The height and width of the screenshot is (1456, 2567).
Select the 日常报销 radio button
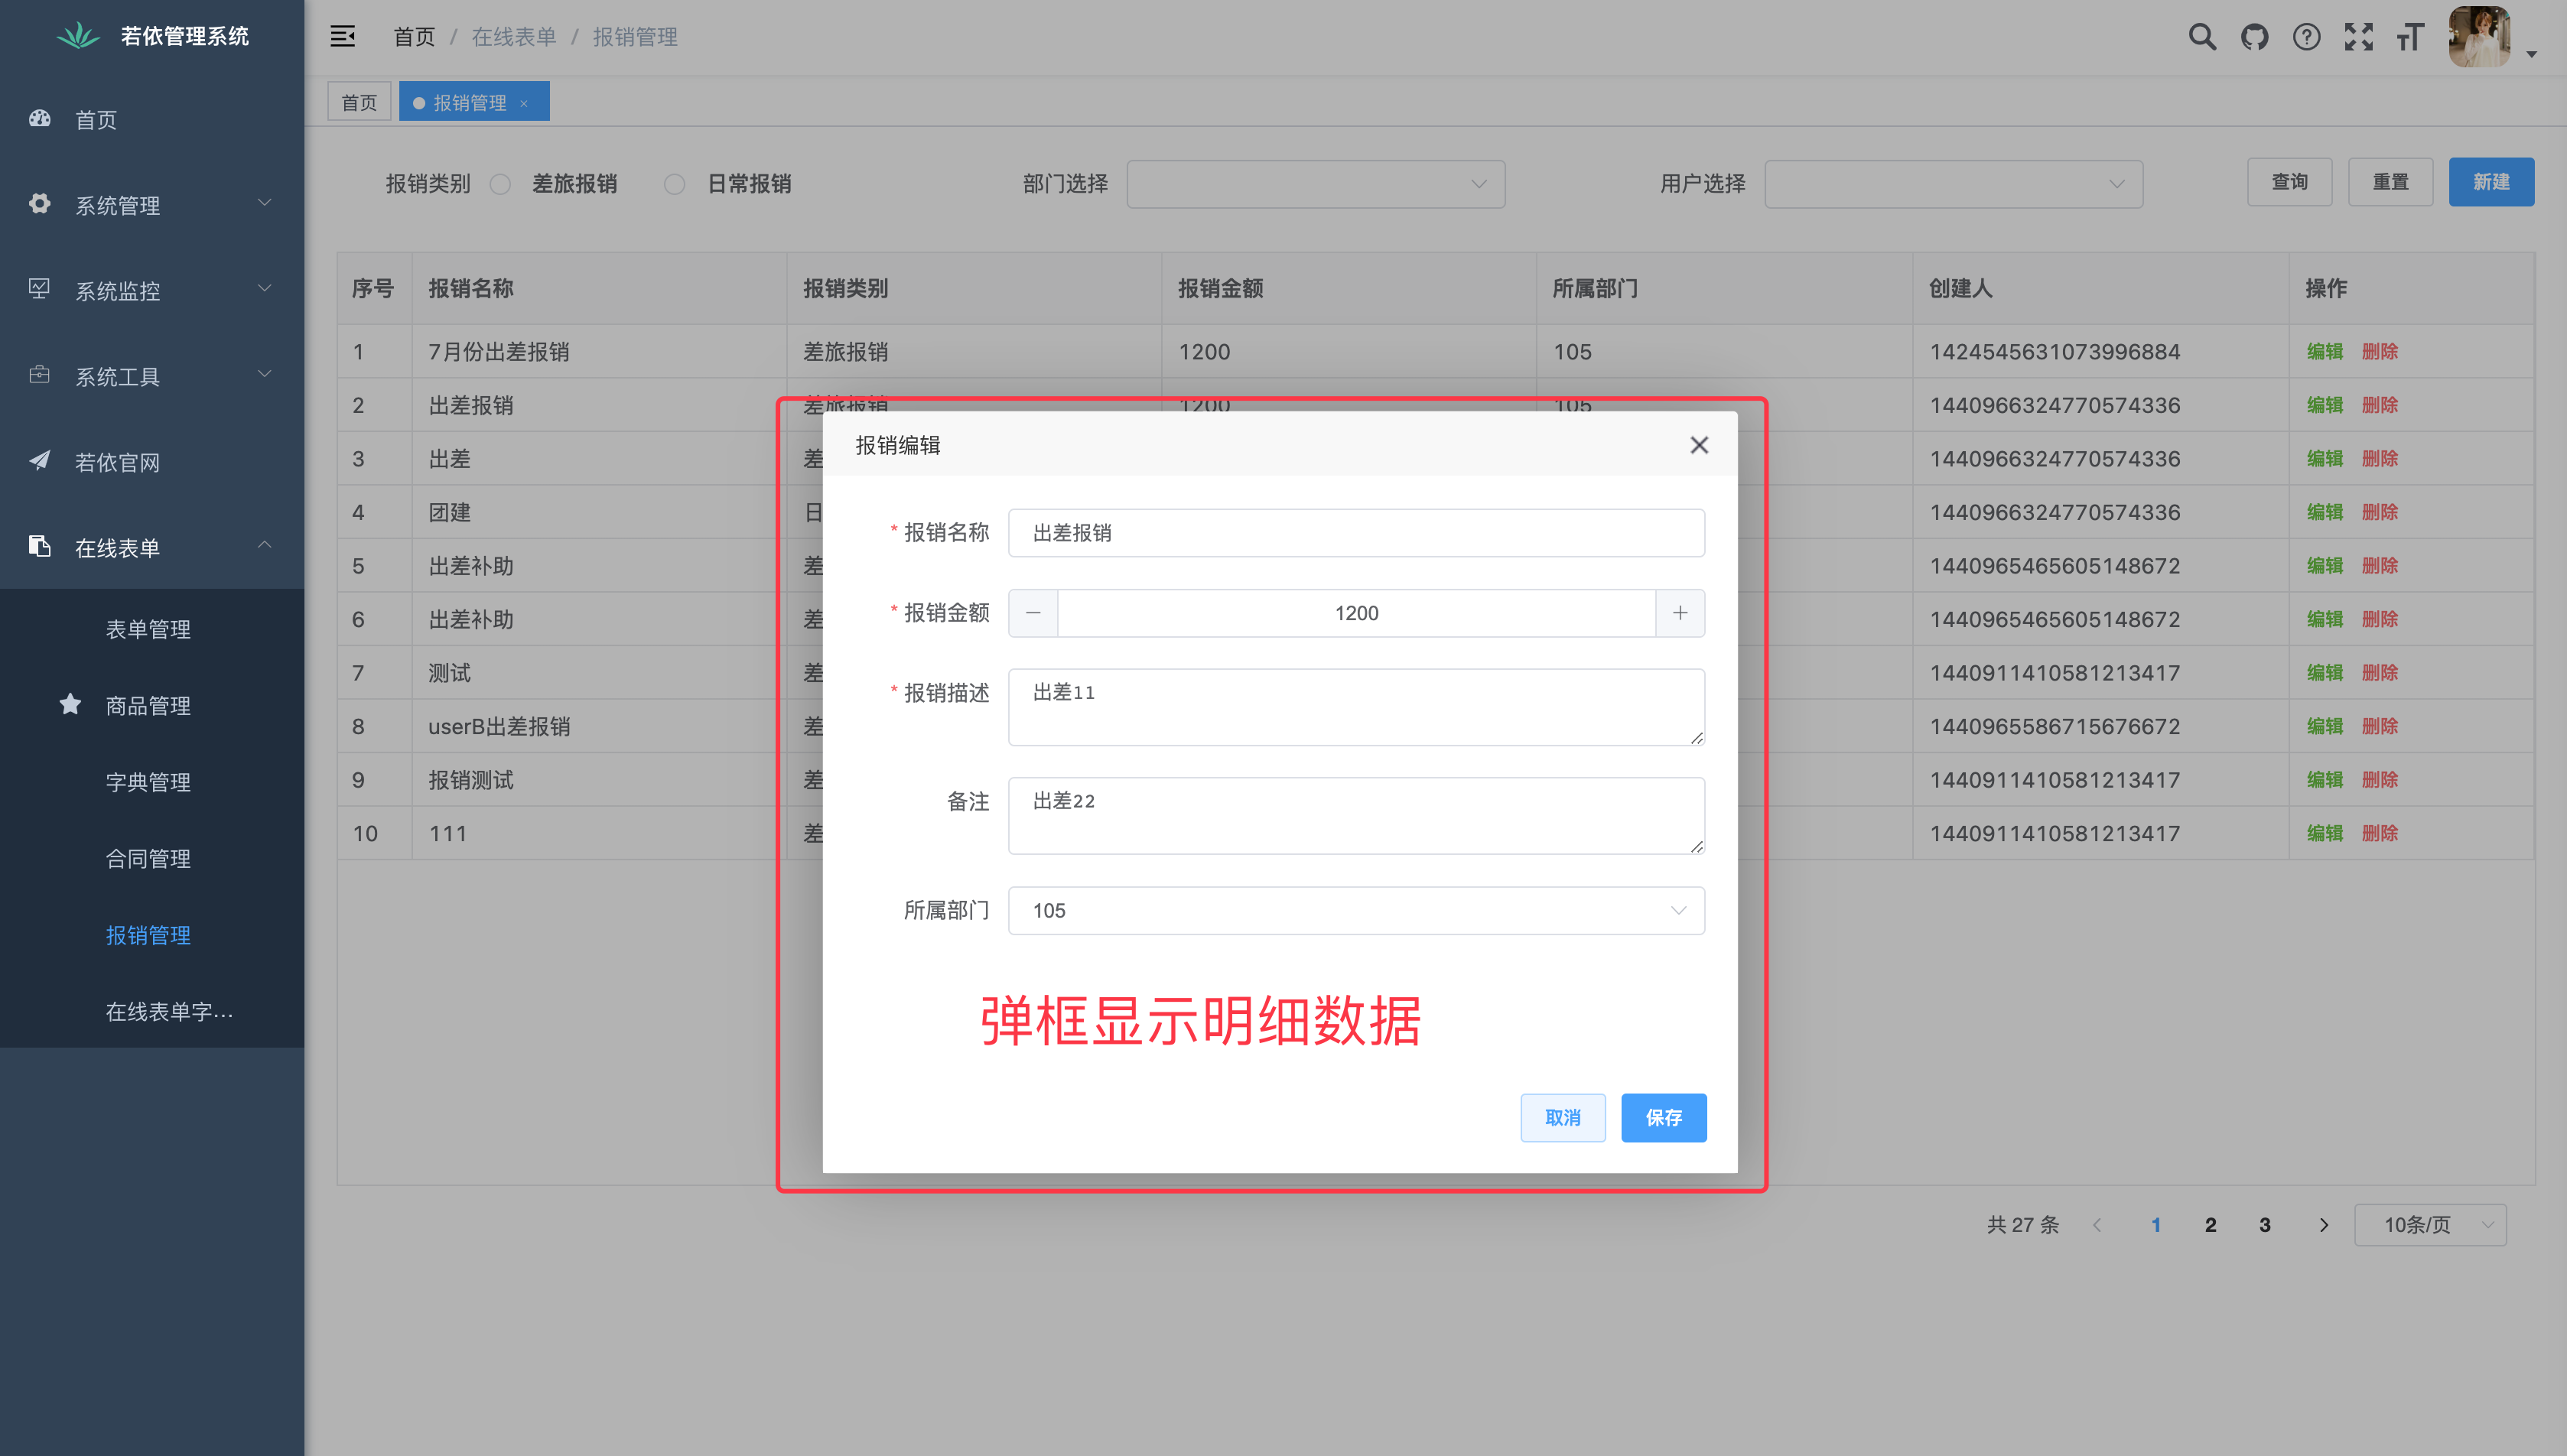click(x=675, y=184)
